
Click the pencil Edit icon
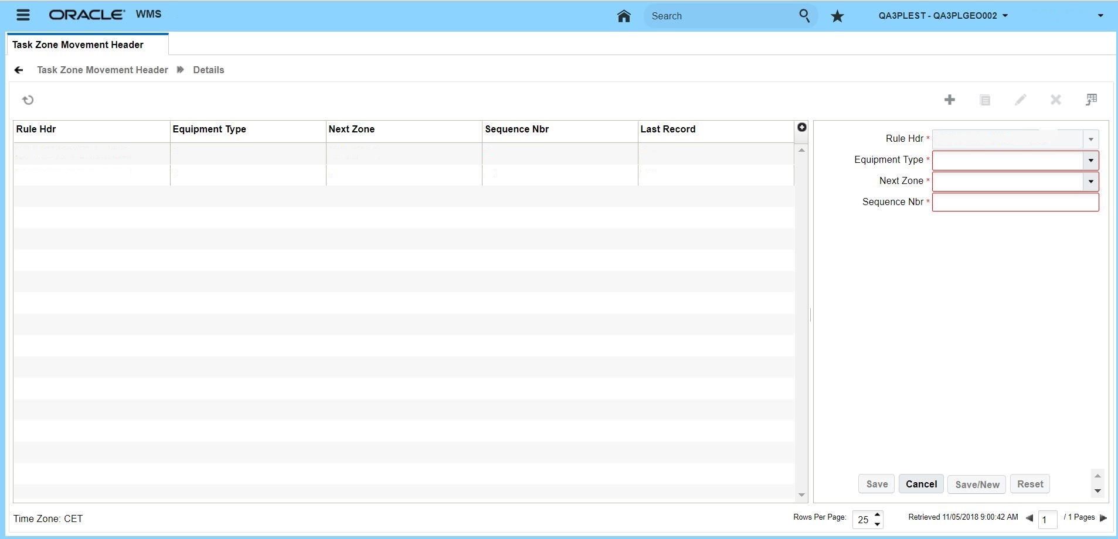1021,100
